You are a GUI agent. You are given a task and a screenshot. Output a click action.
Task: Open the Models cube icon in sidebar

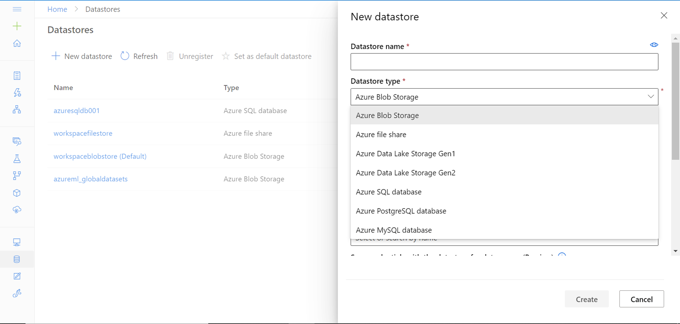[17, 193]
